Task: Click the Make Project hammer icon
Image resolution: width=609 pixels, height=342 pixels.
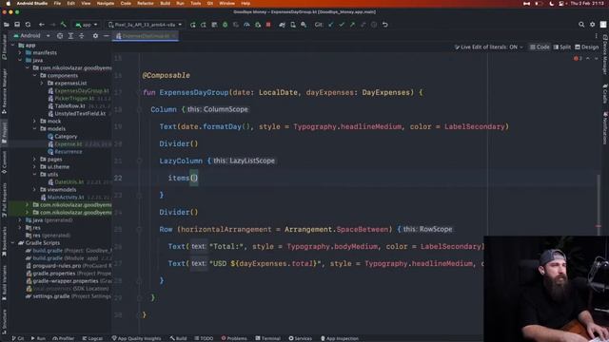Action: coord(64,25)
